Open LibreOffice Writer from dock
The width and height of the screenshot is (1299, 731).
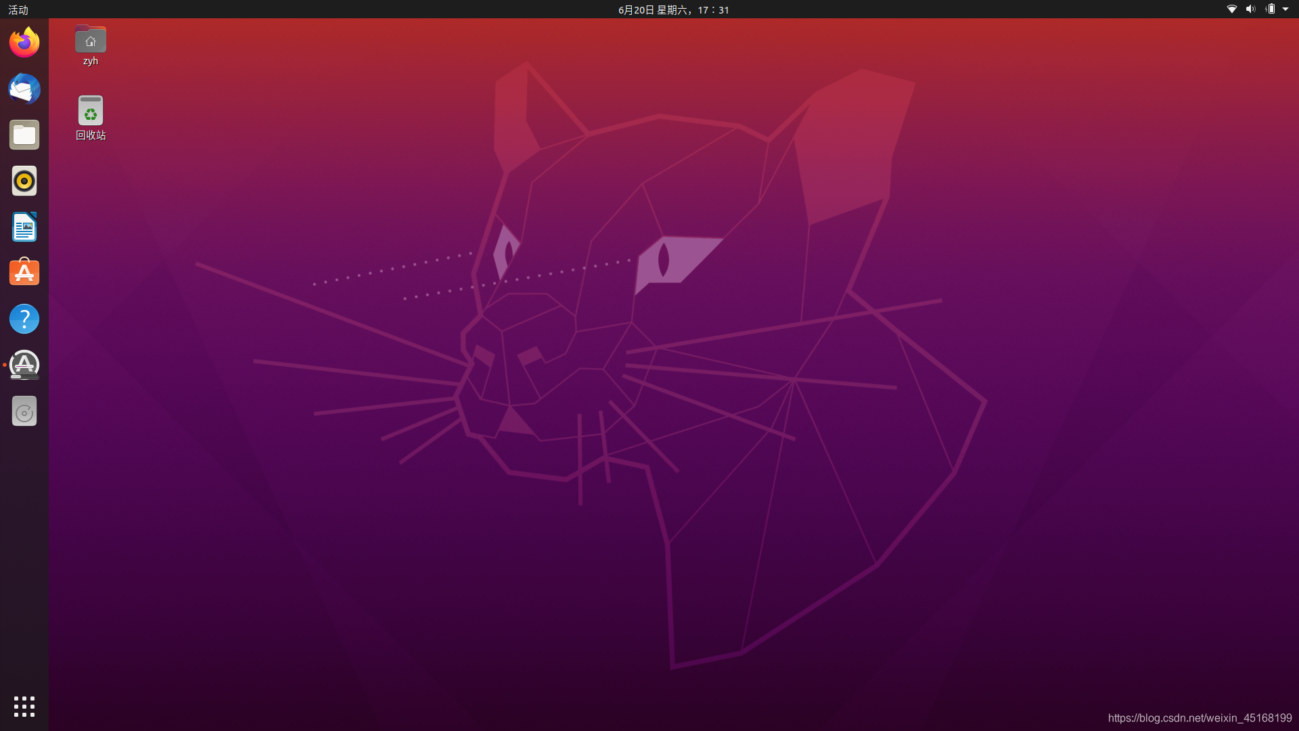24,227
